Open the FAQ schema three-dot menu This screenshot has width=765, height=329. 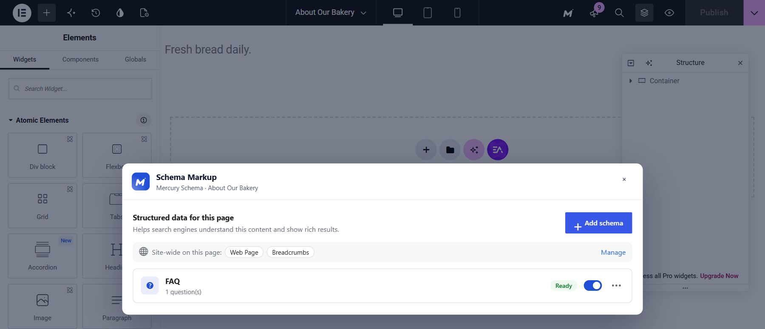616,286
